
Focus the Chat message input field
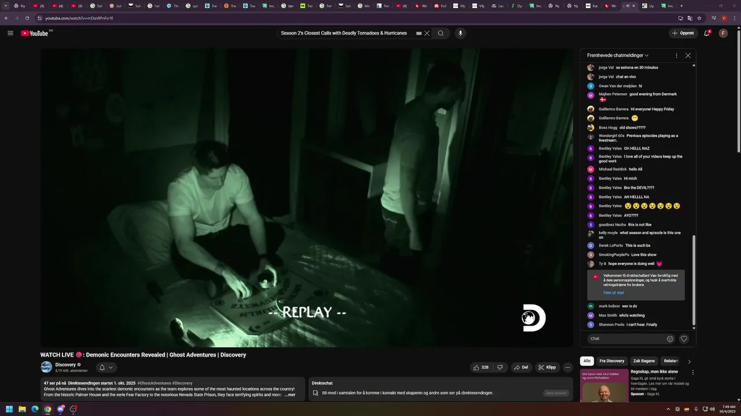(626, 339)
